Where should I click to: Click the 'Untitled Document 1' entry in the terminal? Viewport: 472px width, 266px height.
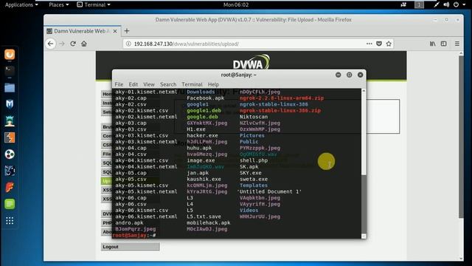click(269, 191)
